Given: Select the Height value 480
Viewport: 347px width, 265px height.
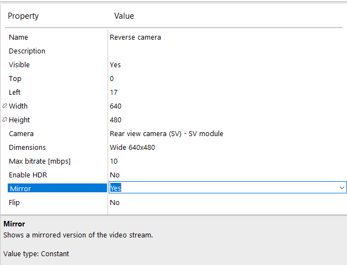Looking at the screenshot, I should click(x=115, y=120).
